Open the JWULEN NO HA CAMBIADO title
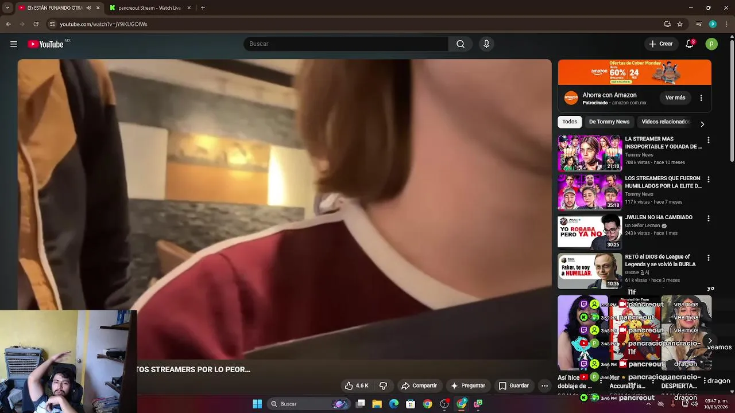The image size is (735, 413). click(x=659, y=217)
